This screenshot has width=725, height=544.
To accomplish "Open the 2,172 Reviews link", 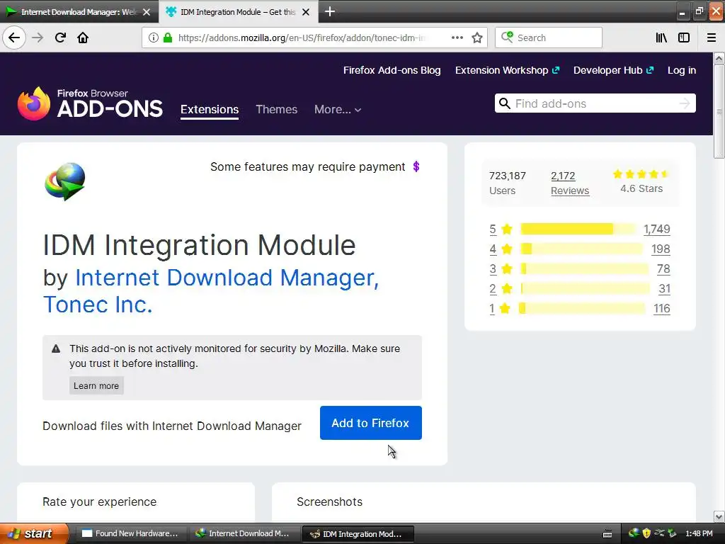I will [x=570, y=183].
